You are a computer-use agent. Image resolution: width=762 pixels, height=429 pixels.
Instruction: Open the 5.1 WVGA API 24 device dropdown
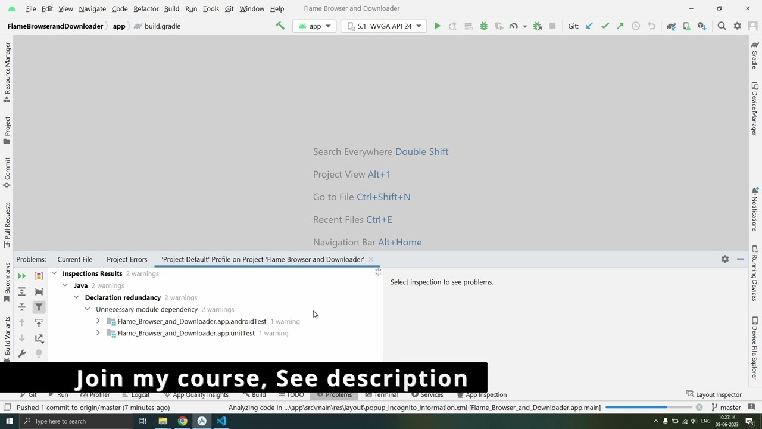(384, 26)
